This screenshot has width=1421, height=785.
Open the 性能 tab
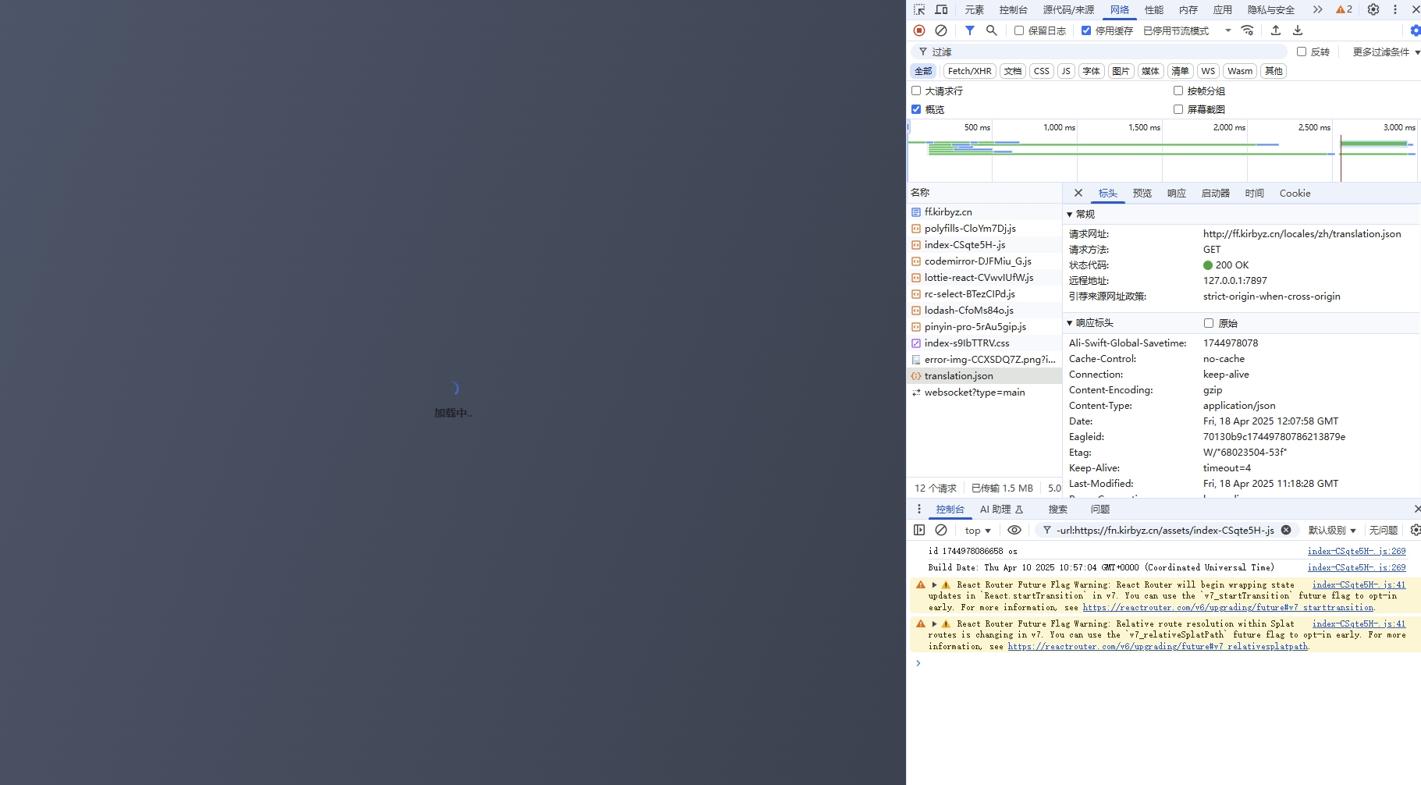1153,9
